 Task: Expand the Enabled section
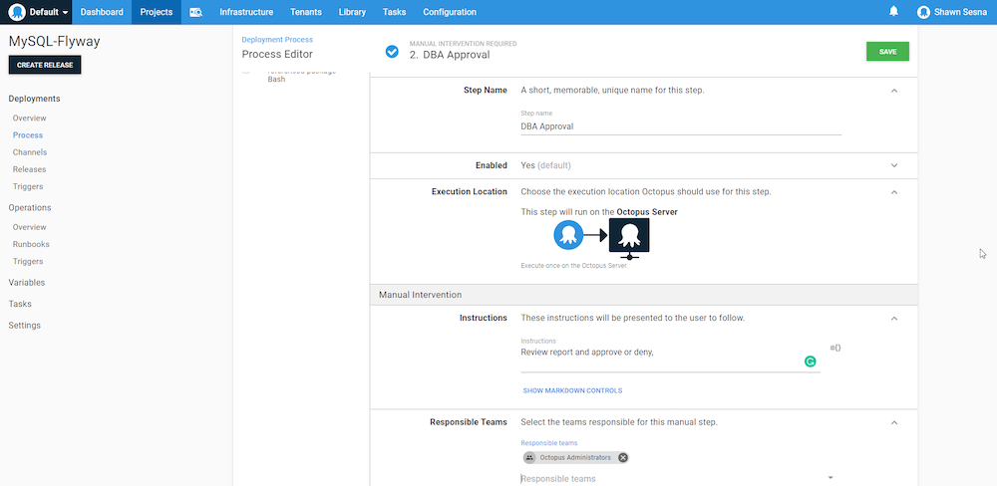click(x=894, y=165)
